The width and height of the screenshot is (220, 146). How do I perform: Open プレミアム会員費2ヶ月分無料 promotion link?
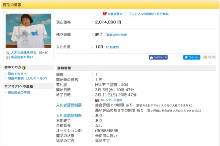(148, 14)
